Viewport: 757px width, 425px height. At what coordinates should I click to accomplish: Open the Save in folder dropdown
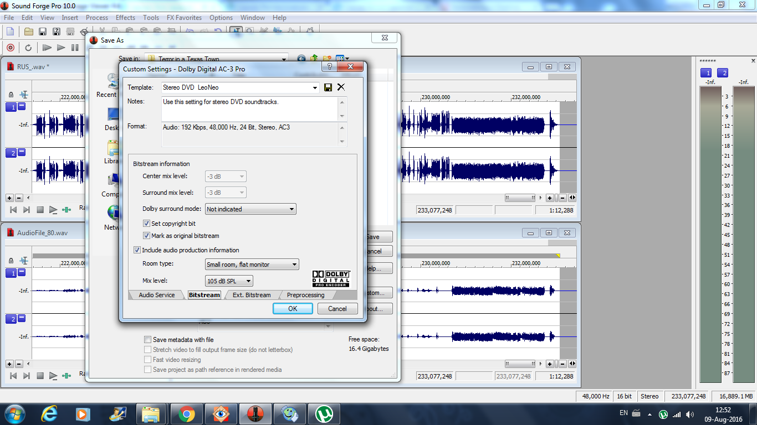click(284, 59)
